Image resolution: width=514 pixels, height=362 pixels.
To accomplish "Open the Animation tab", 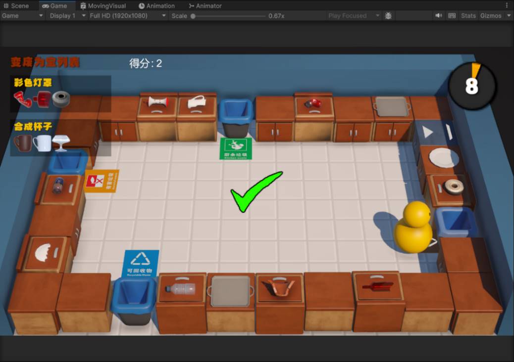I will click(156, 6).
